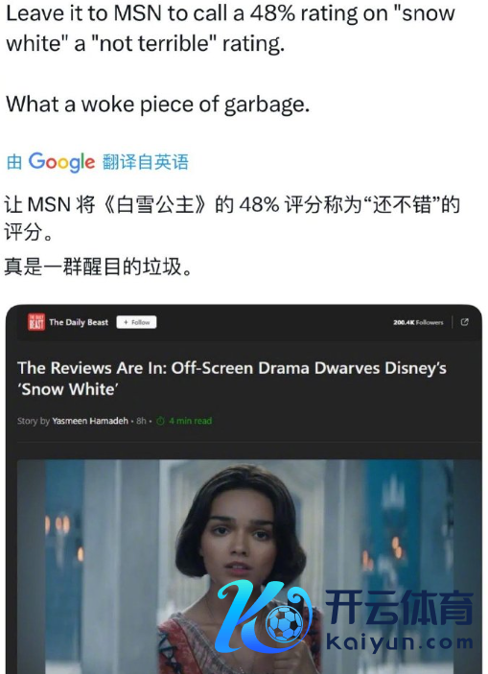
Task: Select the tweet text about MSN rating
Action: pos(230,29)
